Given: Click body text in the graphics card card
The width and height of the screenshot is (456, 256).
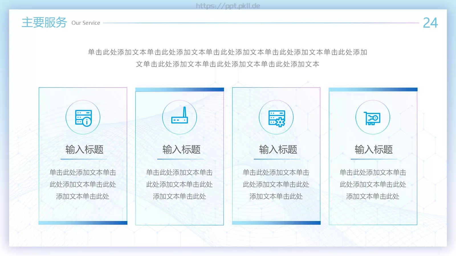Looking at the screenshot, I should 373,184.
